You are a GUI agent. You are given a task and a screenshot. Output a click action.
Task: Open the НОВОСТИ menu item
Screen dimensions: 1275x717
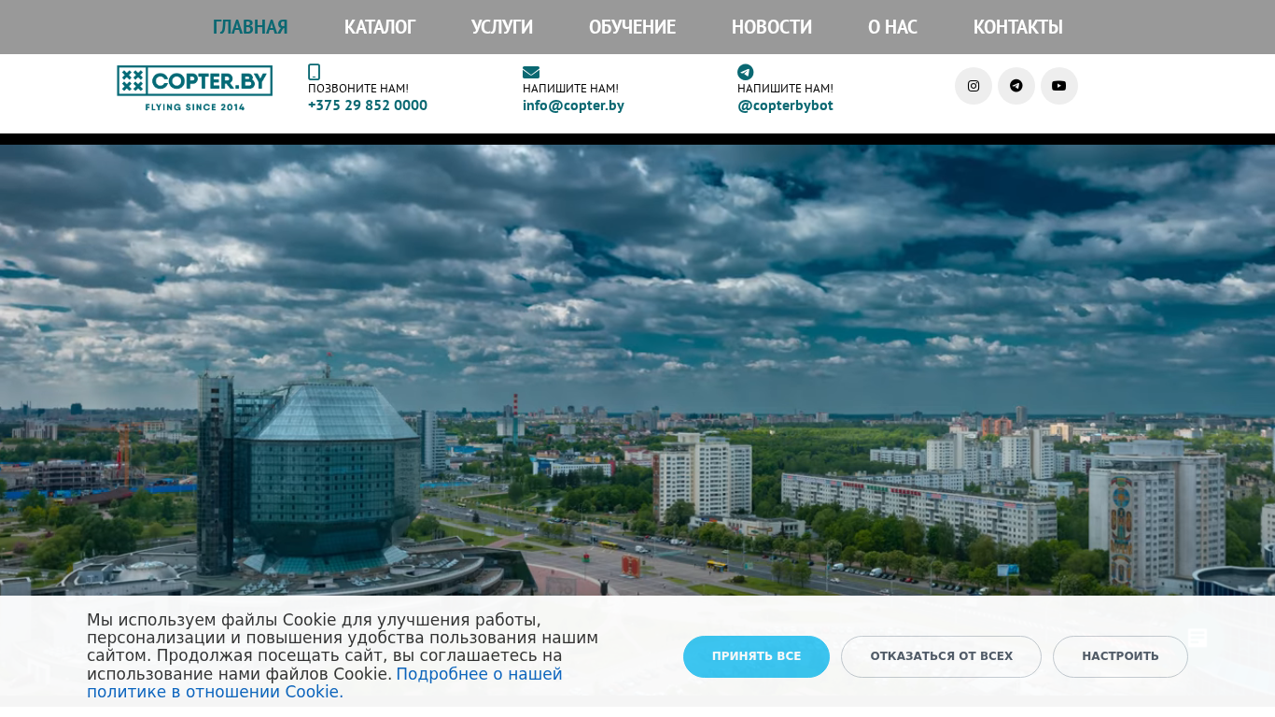[772, 27]
